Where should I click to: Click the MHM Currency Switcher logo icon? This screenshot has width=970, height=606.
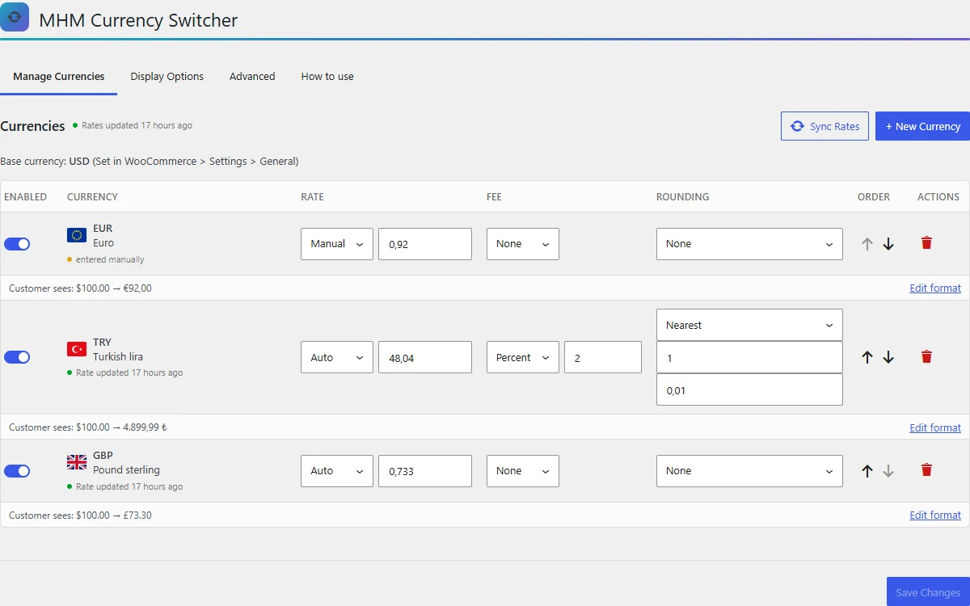tap(15, 17)
